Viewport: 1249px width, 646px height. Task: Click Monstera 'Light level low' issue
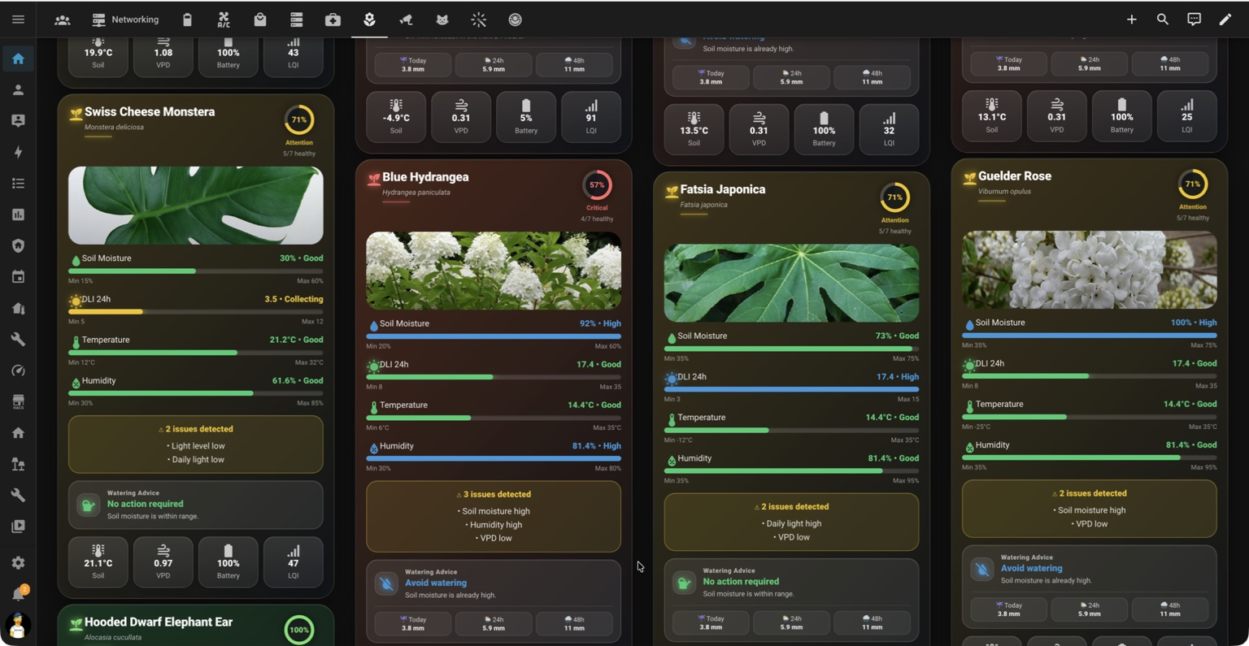point(196,446)
